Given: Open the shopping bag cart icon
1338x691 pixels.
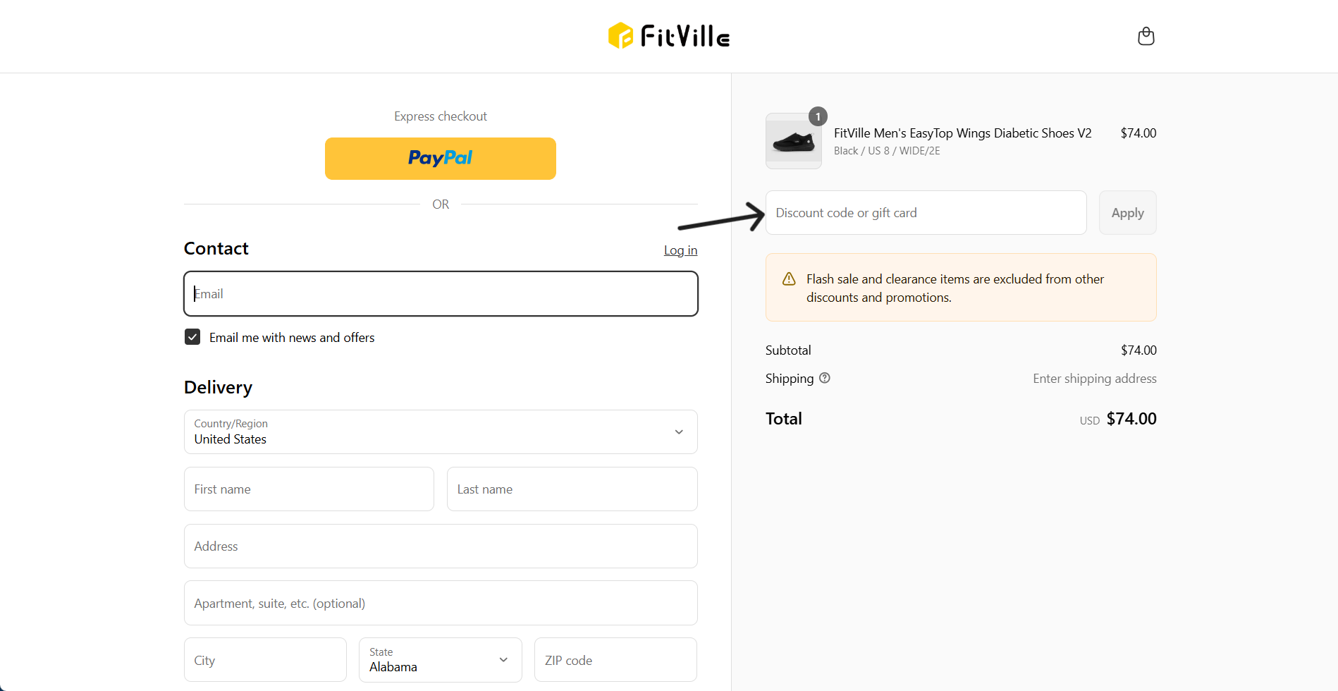Looking at the screenshot, I should pos(1146,36).
